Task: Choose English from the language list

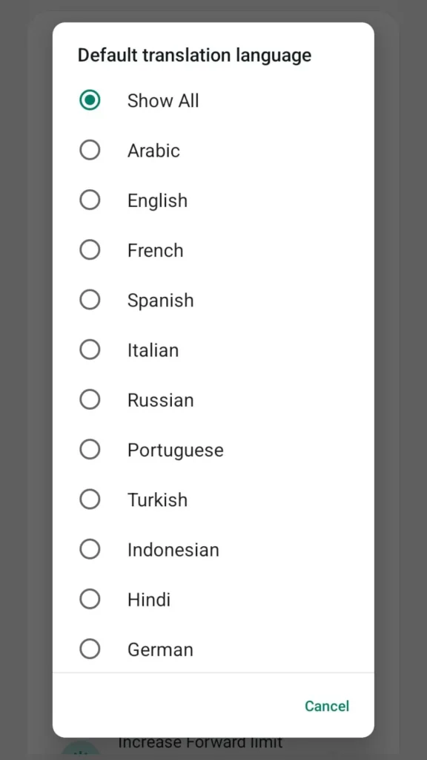Action: tap(90, 200)
